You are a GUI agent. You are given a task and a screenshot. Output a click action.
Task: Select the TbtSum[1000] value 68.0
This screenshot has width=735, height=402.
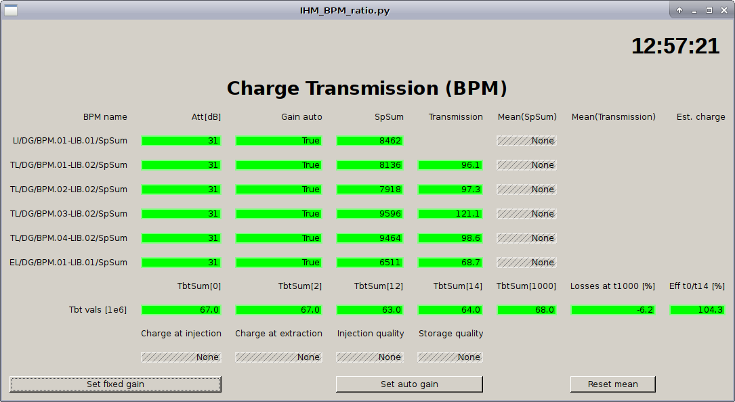click(526, 310)
